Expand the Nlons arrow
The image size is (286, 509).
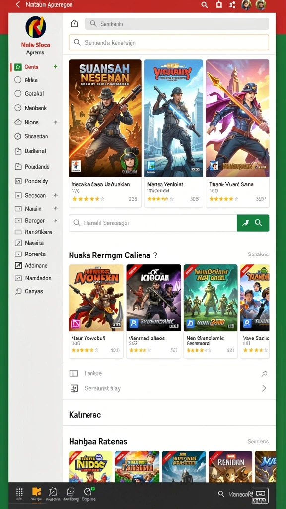point(56,122)
